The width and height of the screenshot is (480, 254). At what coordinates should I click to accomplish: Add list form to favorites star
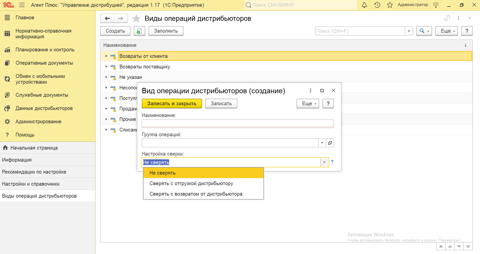pos(136,18)
